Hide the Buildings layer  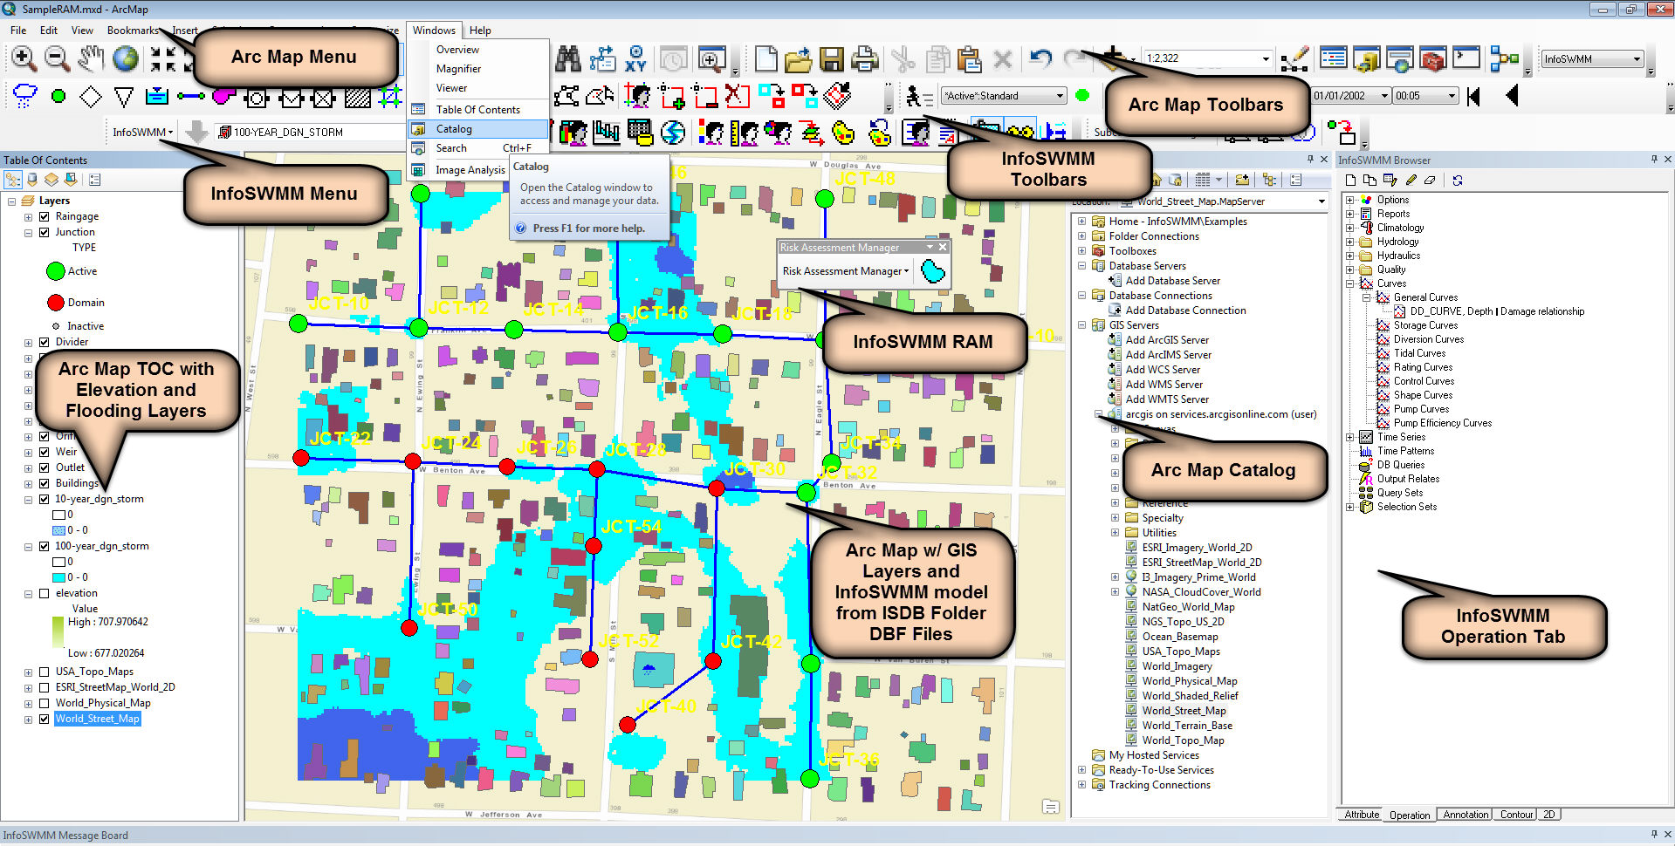tap(44, 483)
